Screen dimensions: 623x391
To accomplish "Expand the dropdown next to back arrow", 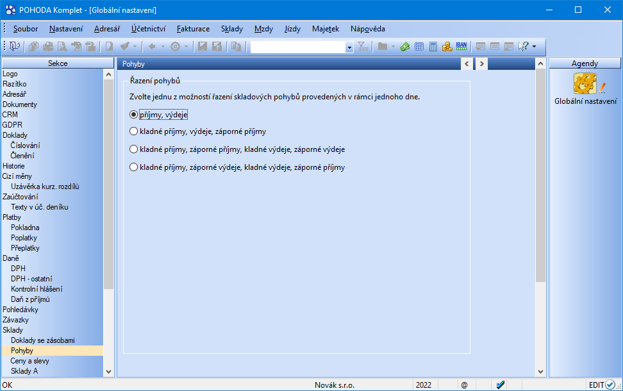I will pyautogui.click(x=163, y=47).
